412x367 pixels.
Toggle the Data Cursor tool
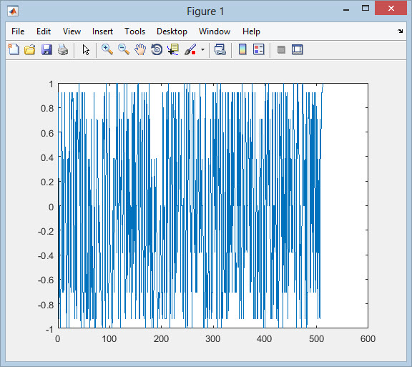(x=173, y=49)
